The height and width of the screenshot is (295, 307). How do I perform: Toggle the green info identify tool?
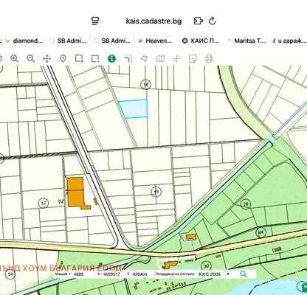point(111,59)
